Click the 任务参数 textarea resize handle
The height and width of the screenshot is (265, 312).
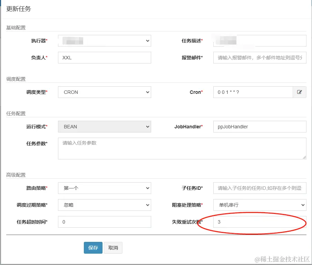point(304,157)
